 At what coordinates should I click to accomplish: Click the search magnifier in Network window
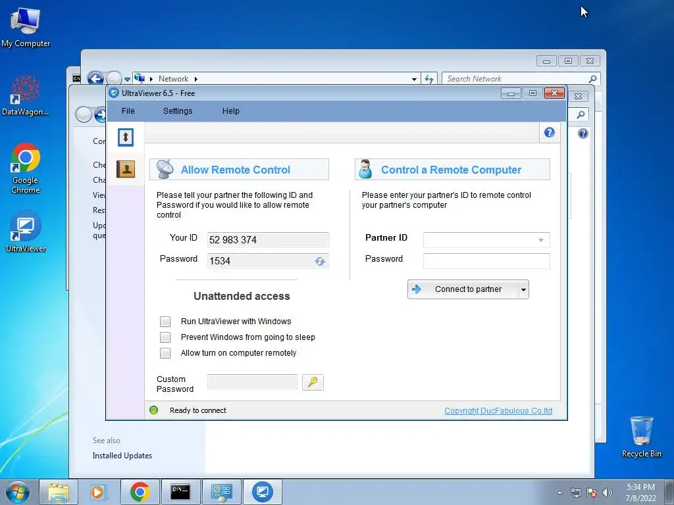point(592,79)
